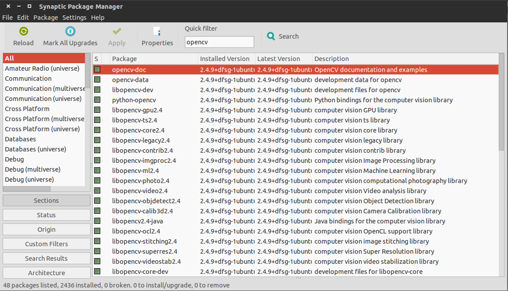Click the Custom Filters button

click(x=47, y=244)
